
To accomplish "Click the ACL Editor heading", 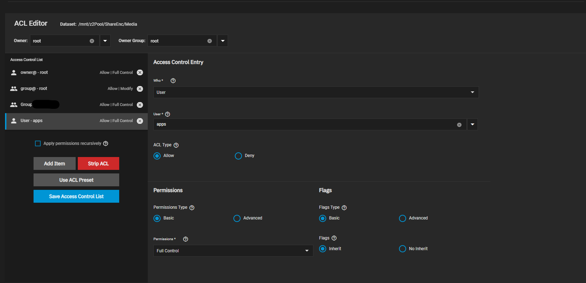I will point(31,23).
